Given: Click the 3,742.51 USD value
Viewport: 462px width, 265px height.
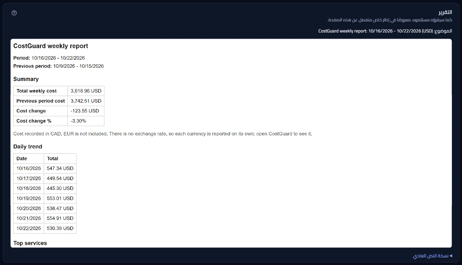Looking at the screenshot, I should pos(86,101).
